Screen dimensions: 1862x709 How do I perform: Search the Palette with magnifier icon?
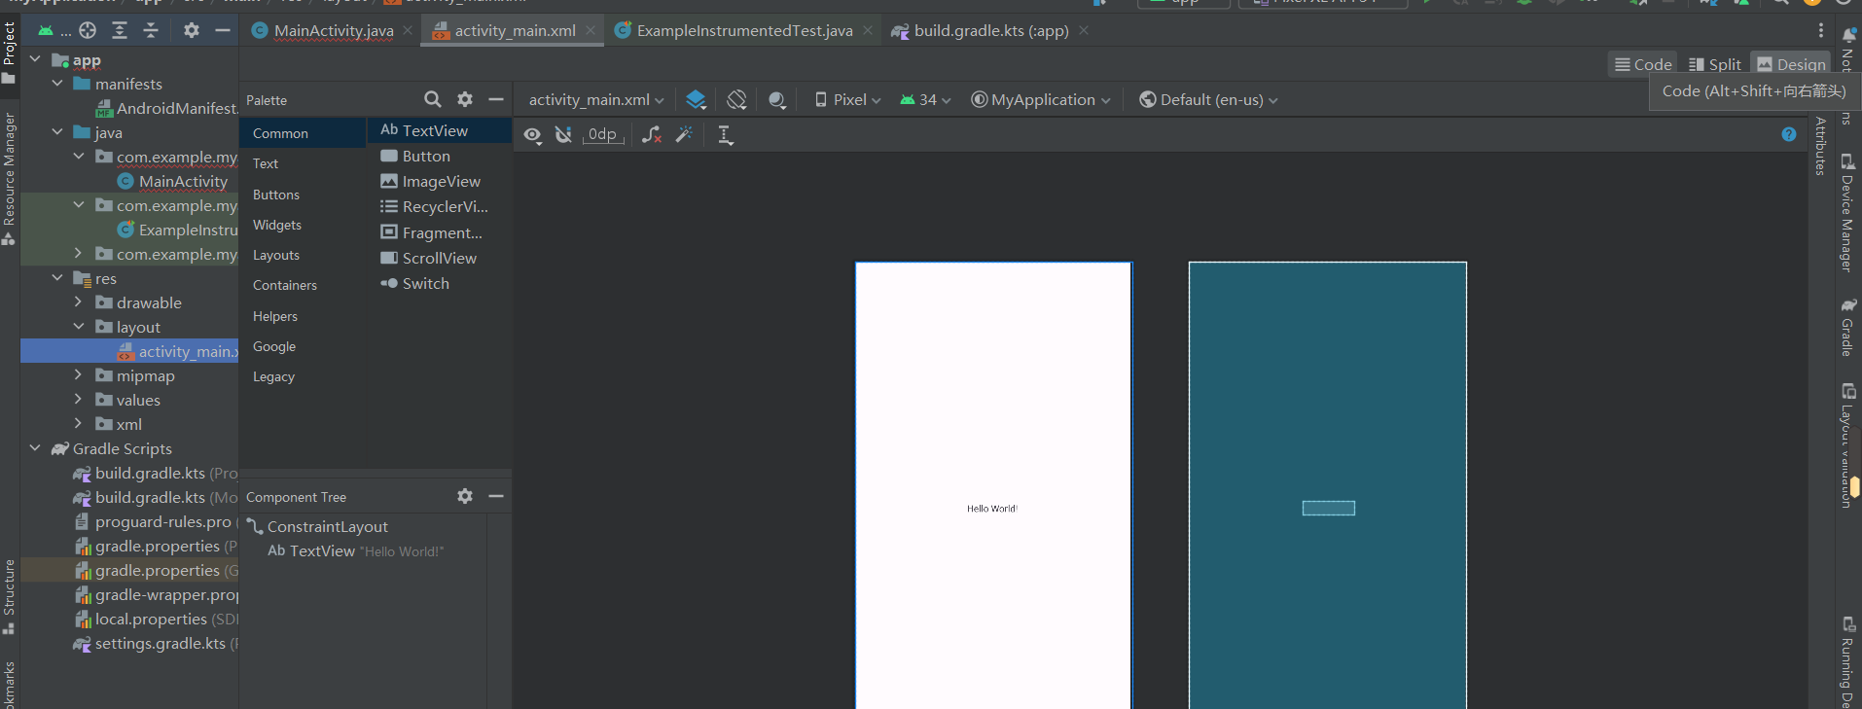point(433,99)
